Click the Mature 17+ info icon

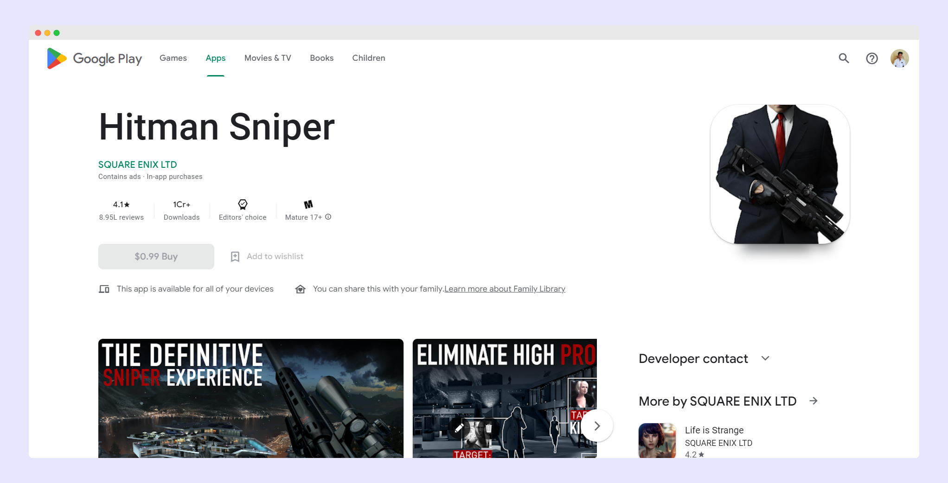[x=328, y=217]
